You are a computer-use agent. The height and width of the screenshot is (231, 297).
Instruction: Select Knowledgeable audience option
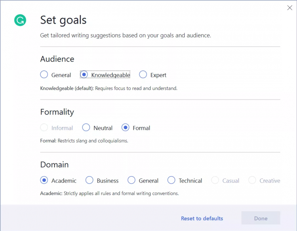(84, 75)
